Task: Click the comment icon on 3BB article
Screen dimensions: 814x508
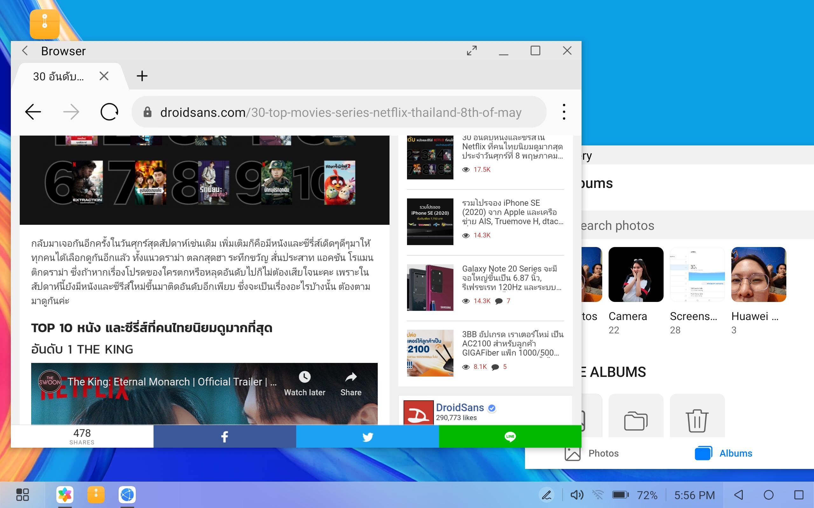Action: pos(495,367)
